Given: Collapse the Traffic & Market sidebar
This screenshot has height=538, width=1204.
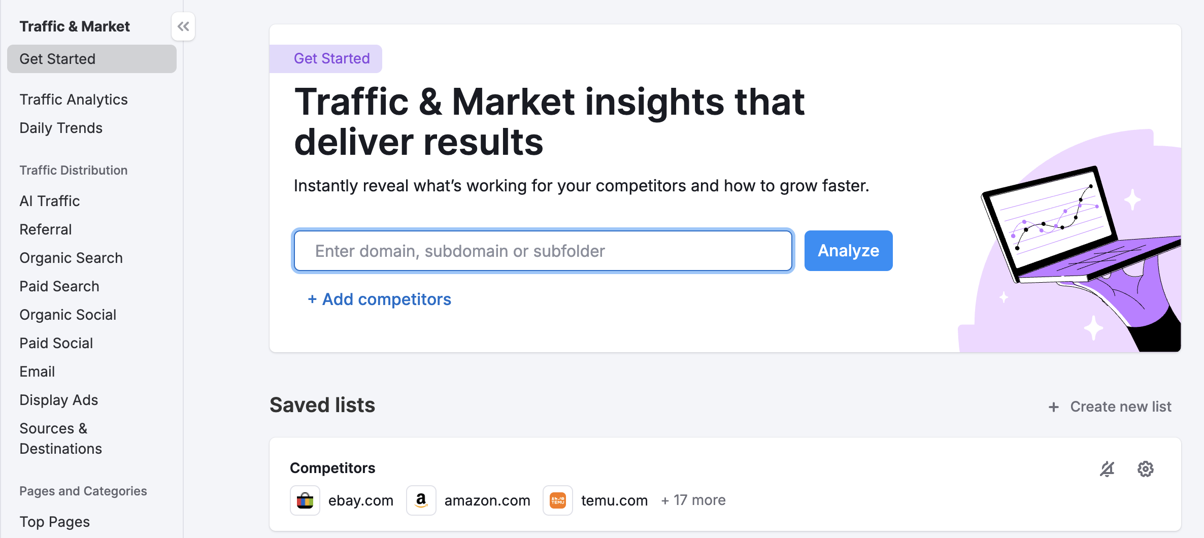Looking at the screenshot, I should point(183,26).
